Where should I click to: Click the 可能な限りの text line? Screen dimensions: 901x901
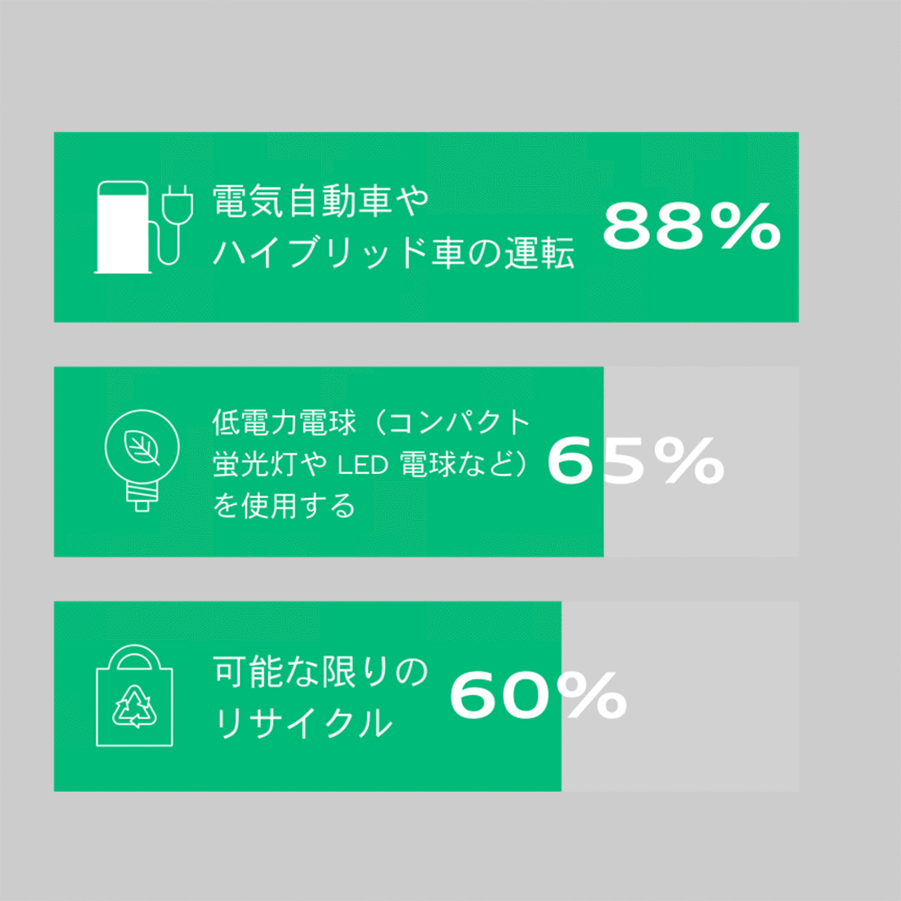point(320,672)
